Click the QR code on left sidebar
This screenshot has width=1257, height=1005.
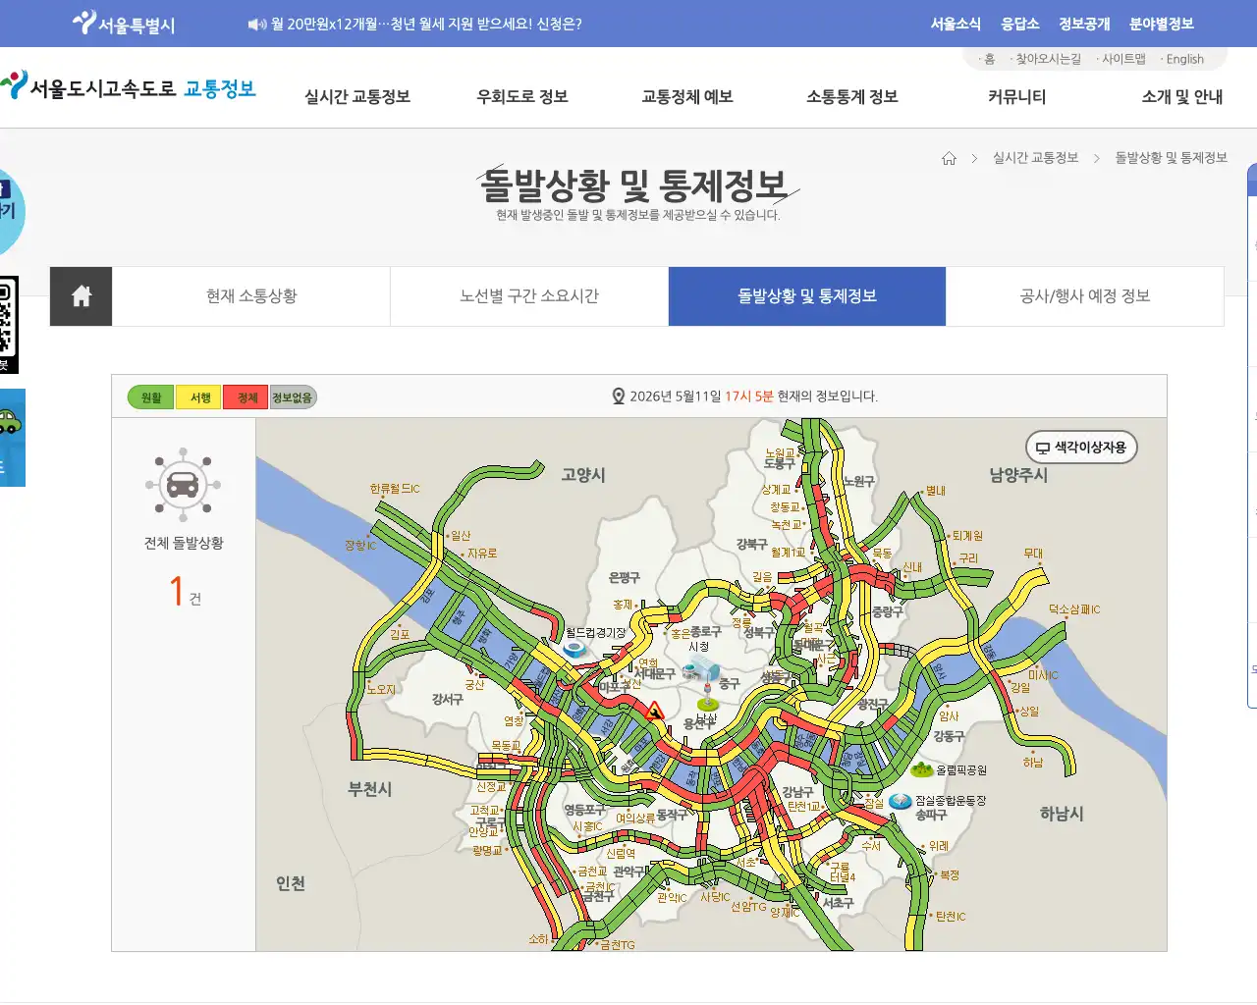(8, 325)
